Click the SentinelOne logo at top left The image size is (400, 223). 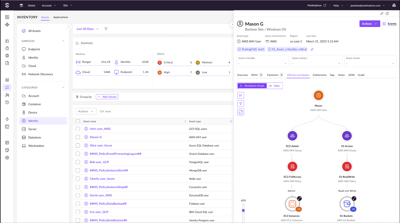click(x=7, y=5)
